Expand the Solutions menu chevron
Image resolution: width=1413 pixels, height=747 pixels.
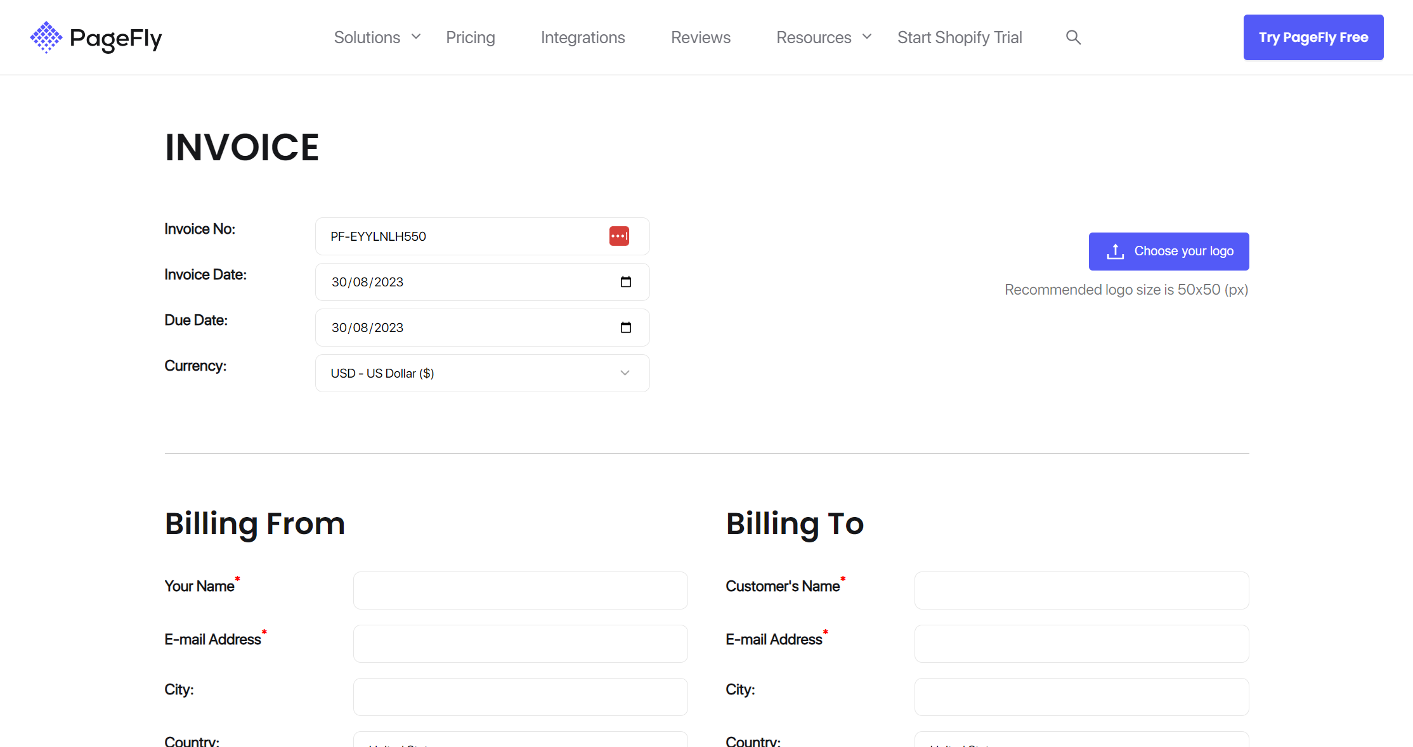point(416,37)
